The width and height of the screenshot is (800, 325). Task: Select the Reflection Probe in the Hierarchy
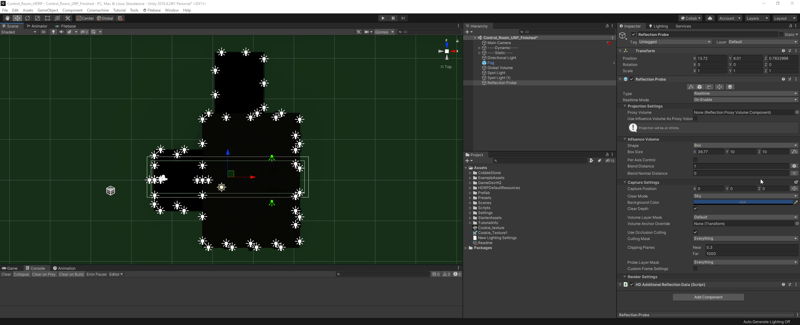(502, 83)
